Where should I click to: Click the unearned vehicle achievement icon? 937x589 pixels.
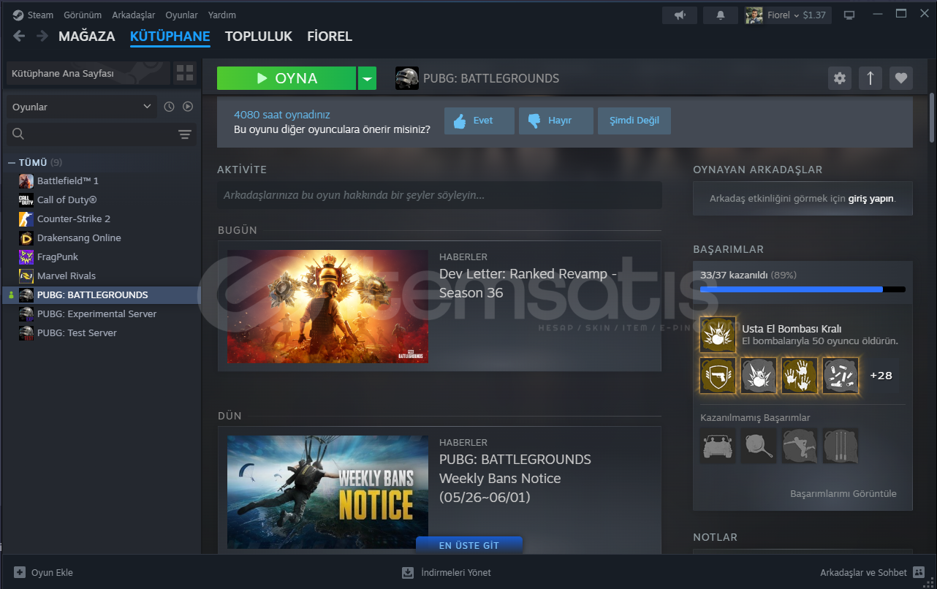click(718, 446)
